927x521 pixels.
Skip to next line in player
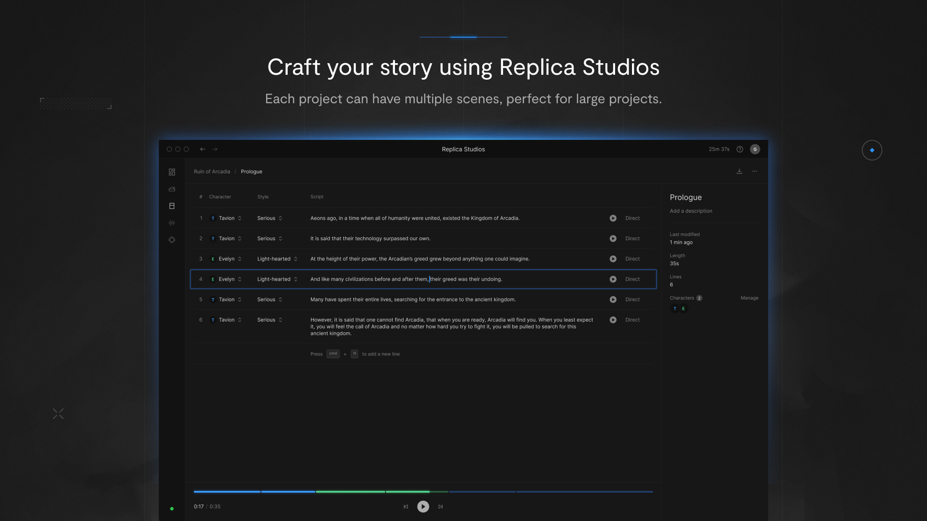click(x=440, y=507)
